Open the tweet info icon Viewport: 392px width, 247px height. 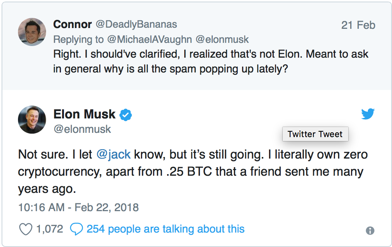pyautogui.click(x=370, y=231)
